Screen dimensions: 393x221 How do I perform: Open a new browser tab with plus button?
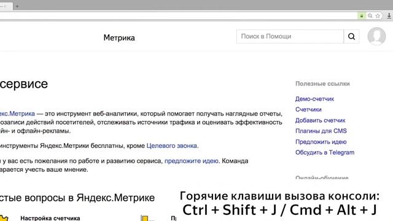[17, 6]
